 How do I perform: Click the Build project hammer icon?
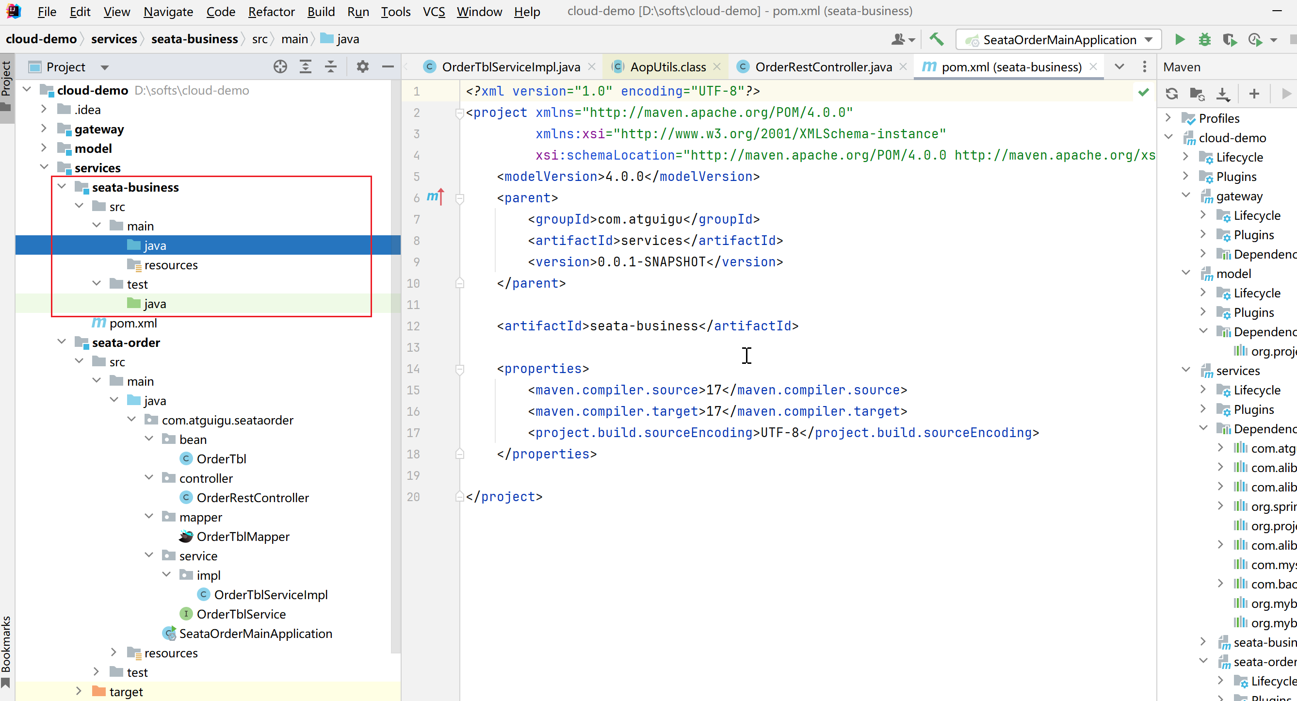pos(936,39)
